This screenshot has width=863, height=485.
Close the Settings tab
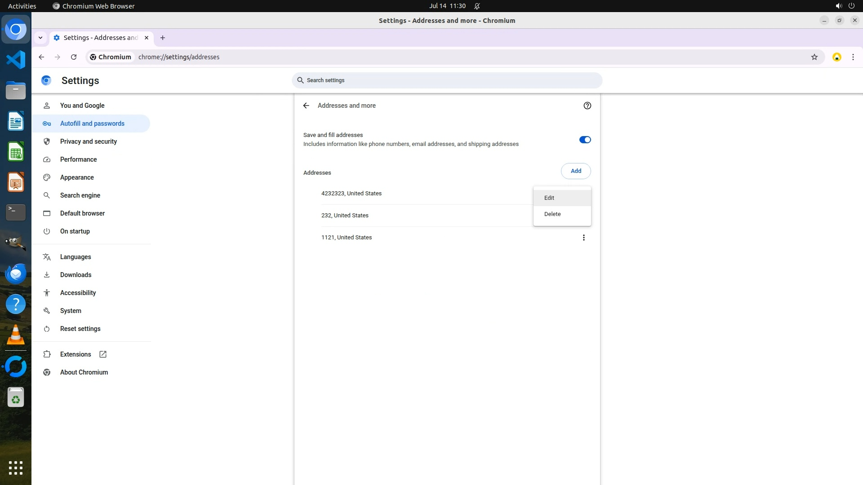click(x=147, y=38)
